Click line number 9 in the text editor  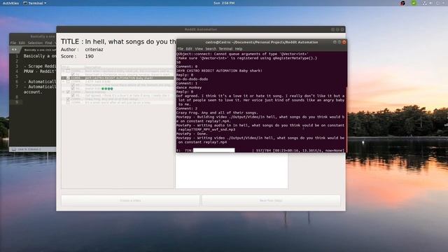pyautogui.click(x=17, y=102)
